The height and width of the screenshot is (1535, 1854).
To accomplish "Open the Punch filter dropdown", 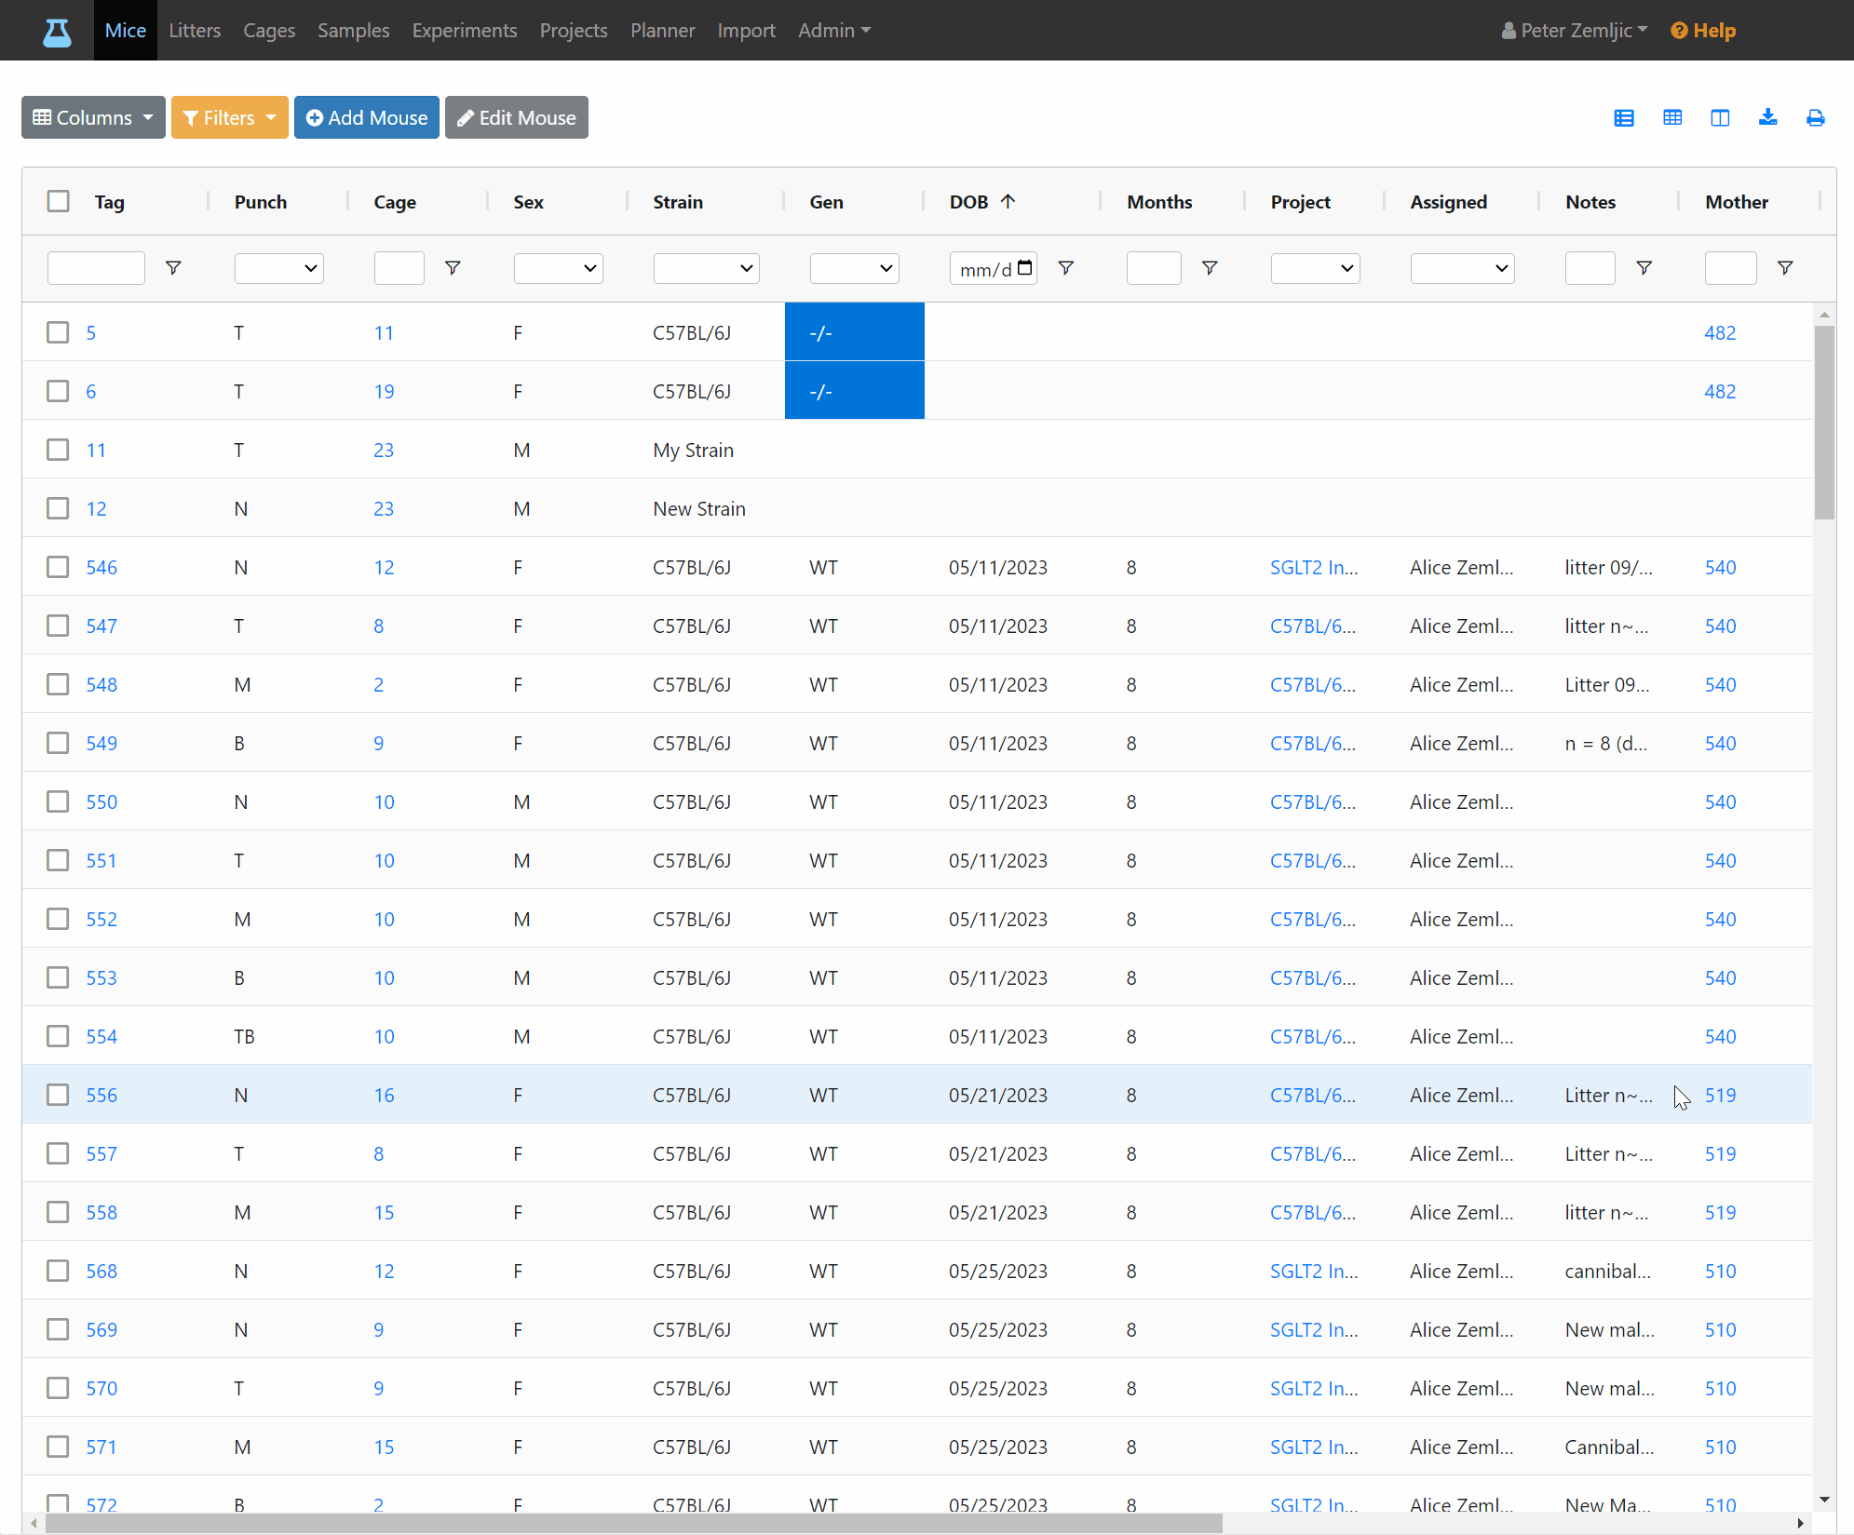I will [x=279, y=268].
